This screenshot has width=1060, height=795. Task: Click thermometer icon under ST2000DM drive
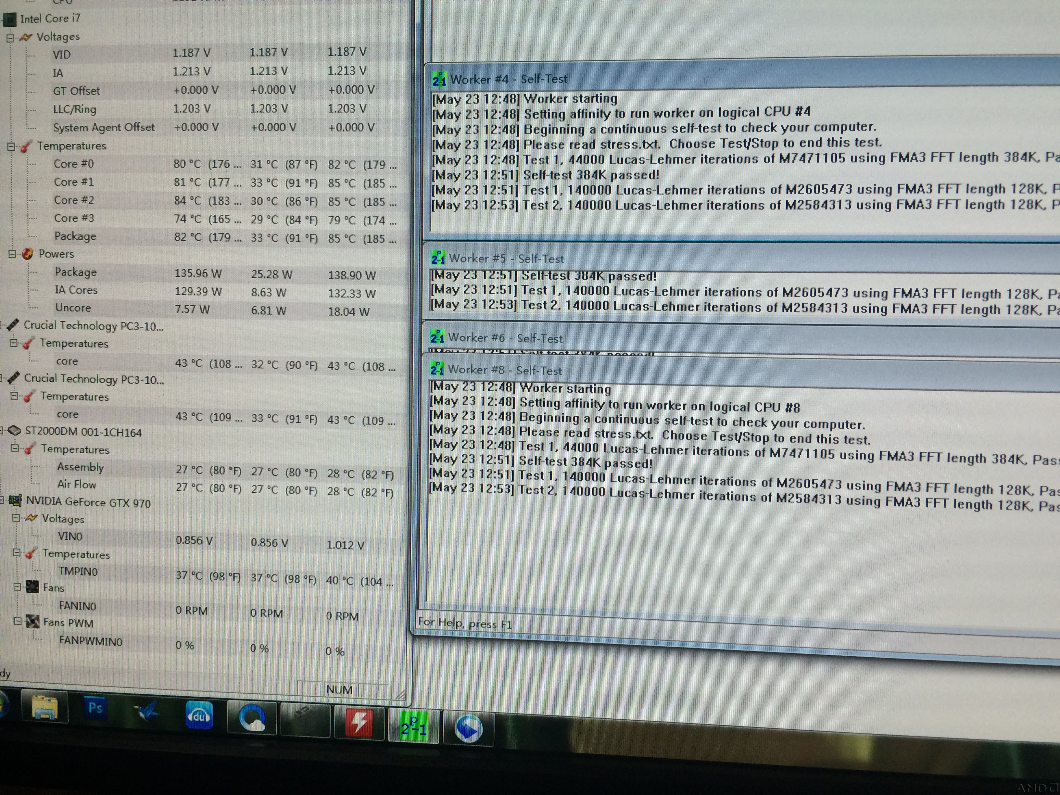30,449
